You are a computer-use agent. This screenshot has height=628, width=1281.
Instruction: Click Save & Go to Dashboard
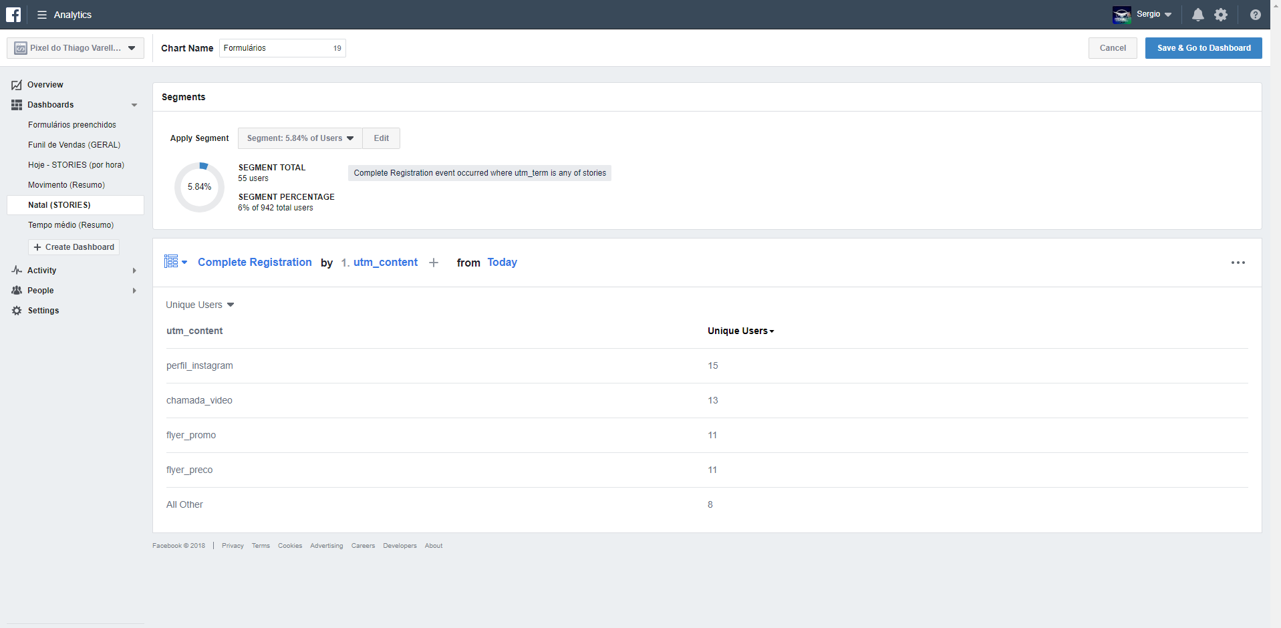tap(1203, 48)
